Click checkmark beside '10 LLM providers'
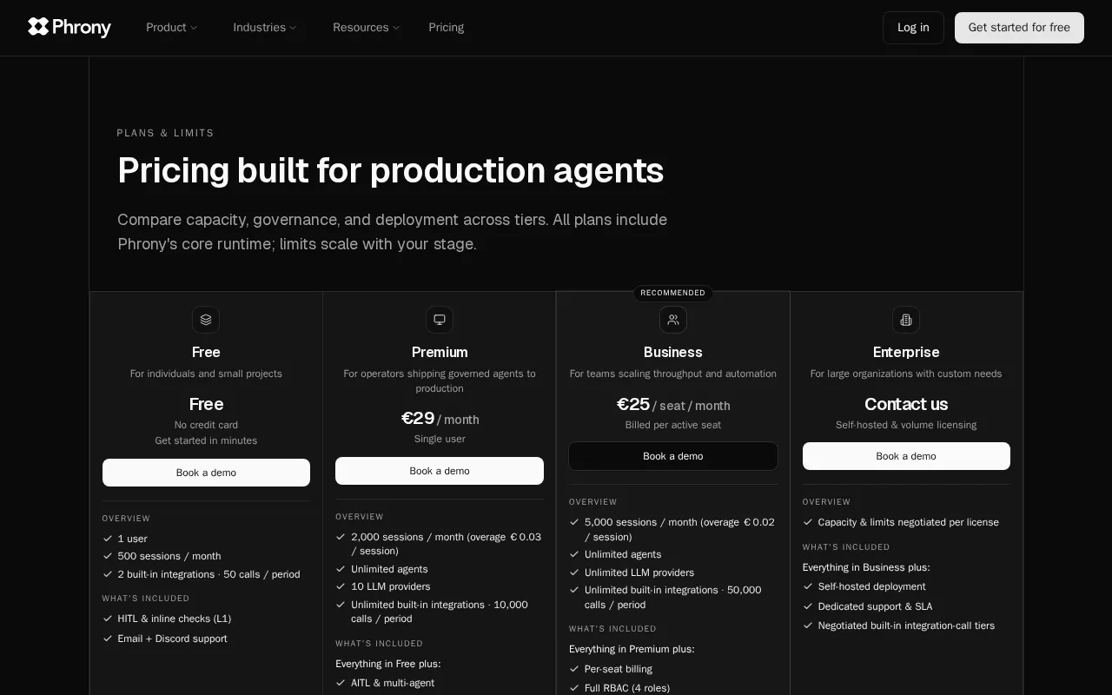The image size is (1112, 695). click(x=341, y=586)
